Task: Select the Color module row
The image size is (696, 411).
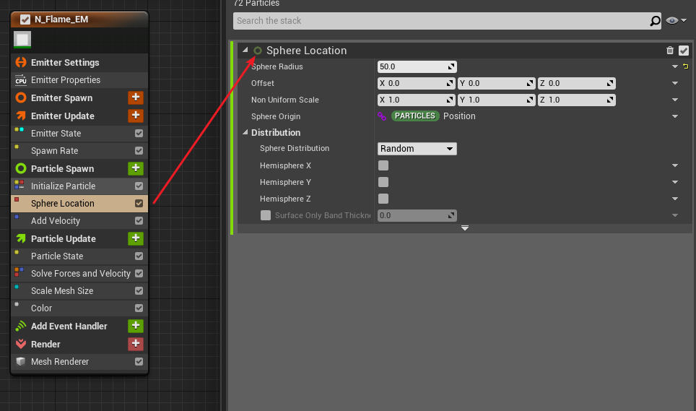Action: point(79,308)
